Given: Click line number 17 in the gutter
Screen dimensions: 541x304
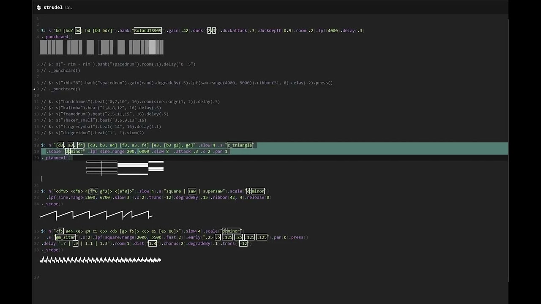Looking at the screenshot, I should pyautogui.click(x=37, y=139).
